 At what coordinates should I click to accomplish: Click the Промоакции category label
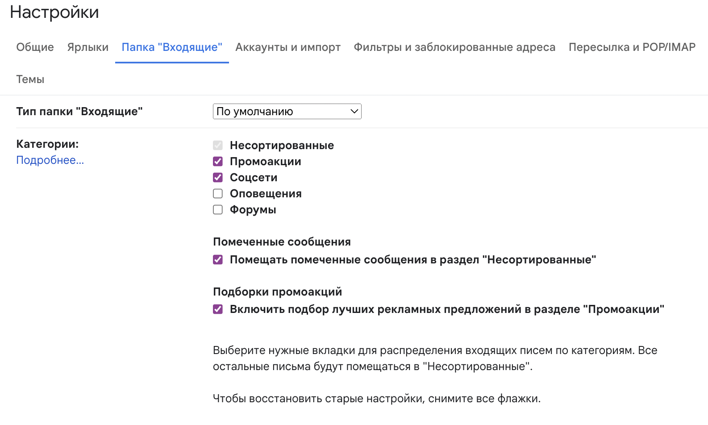pos(266,162)
